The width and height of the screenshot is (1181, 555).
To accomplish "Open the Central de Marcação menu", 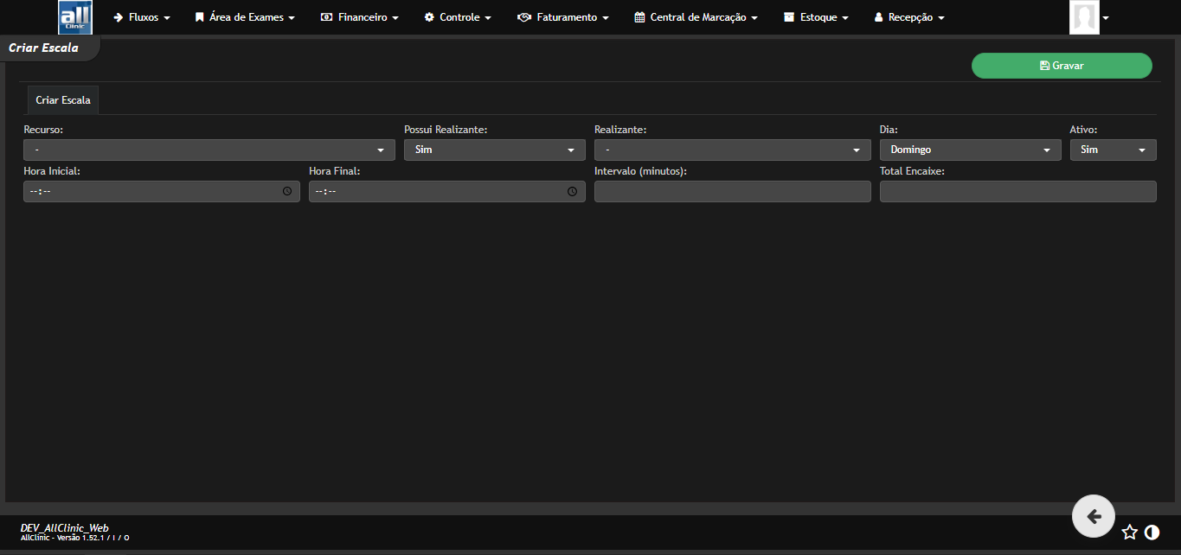I will [x=696, y=17].
